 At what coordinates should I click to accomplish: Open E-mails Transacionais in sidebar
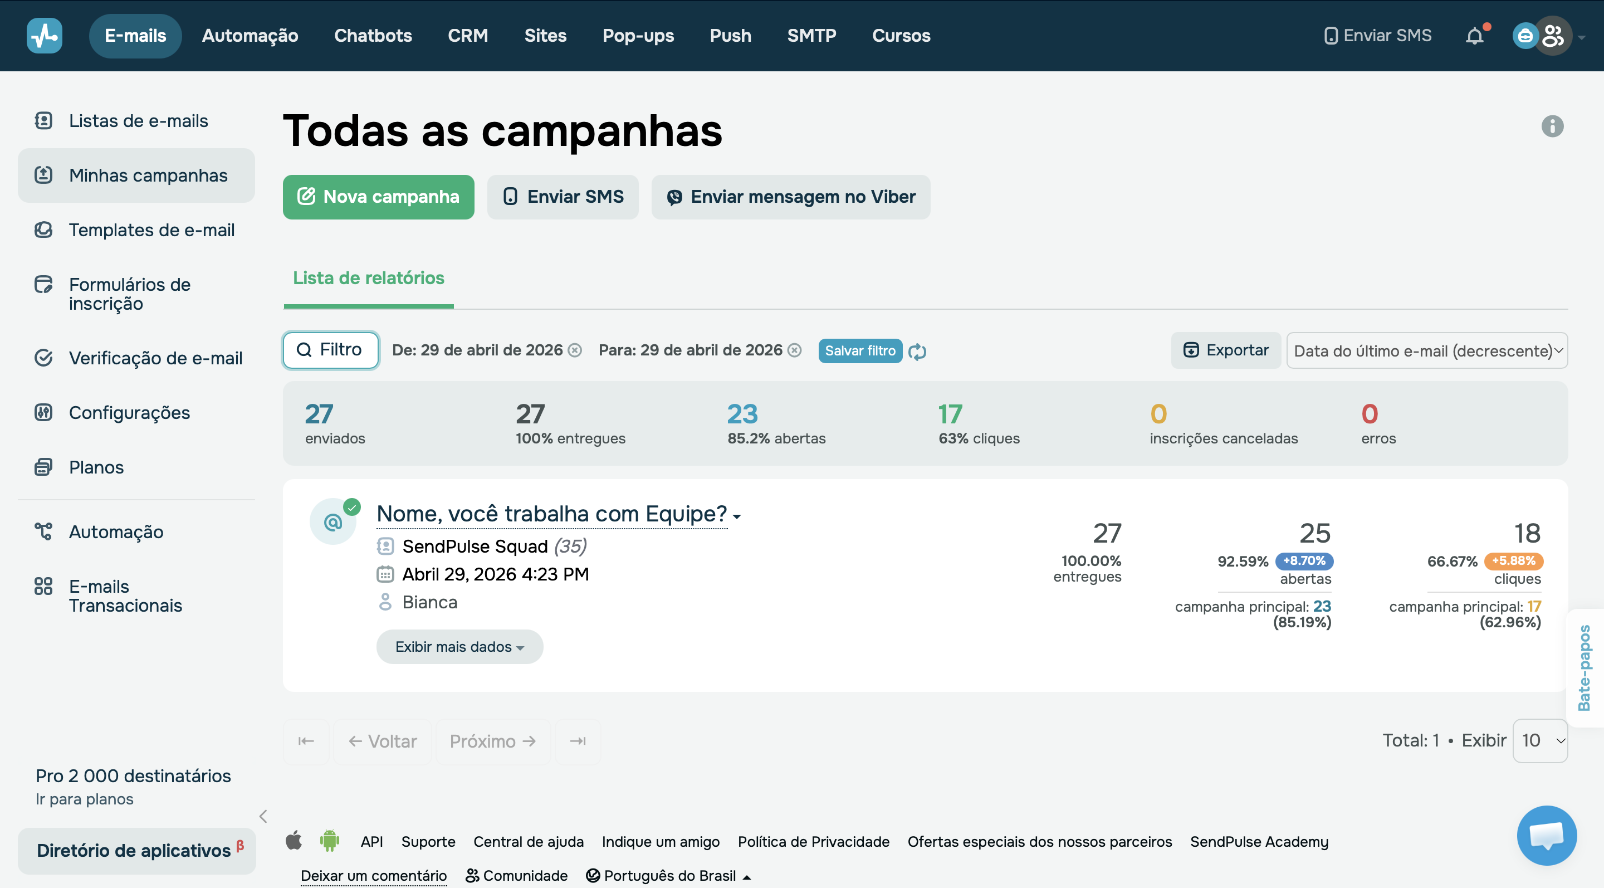click(x=136, y=596)
